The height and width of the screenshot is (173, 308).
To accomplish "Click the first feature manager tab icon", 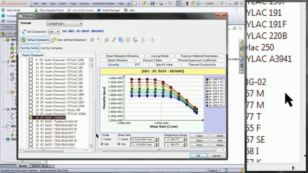I will (3, 34).
